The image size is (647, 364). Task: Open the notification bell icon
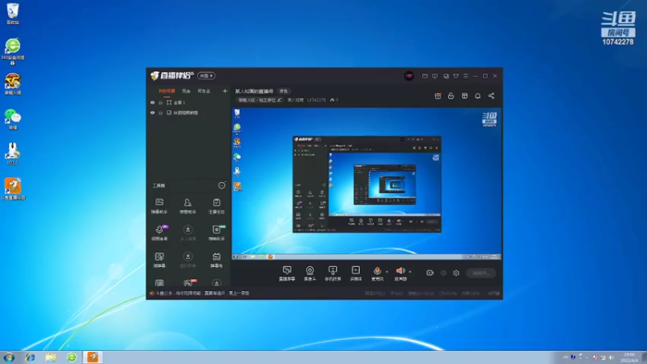(x=478, y=95)
